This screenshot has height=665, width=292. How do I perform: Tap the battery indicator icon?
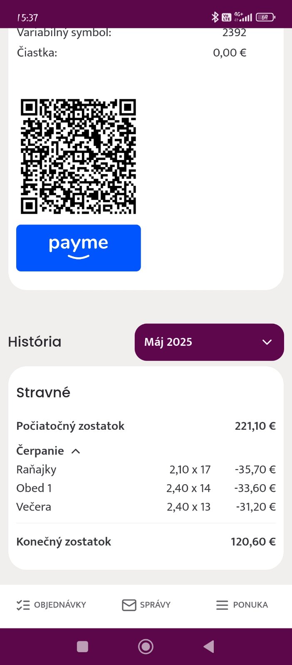tap(265, 17)
